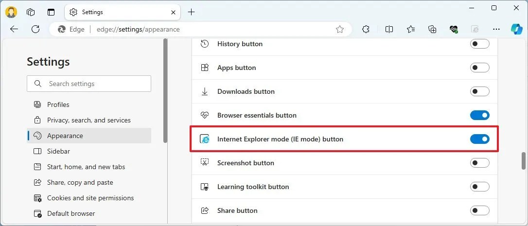This screenshot has width=528, height=226.
Task: Open the Workspaces icon
Action: 31,12
